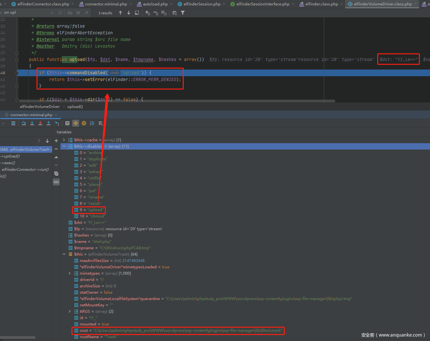Collapse the $this->disabled array node

(64, 146)
